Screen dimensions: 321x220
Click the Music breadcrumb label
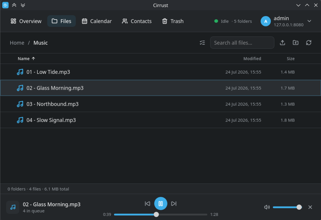point(40,43)
